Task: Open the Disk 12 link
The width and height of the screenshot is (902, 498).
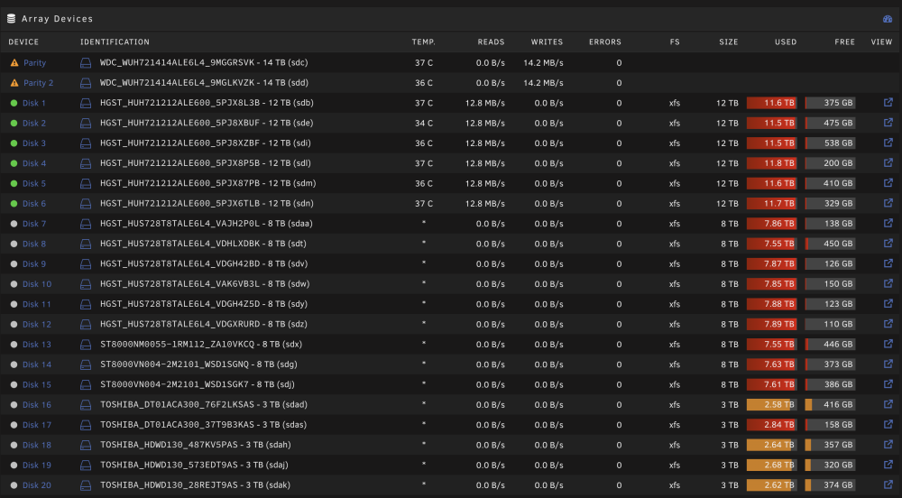Action: [x=37, y=325]
